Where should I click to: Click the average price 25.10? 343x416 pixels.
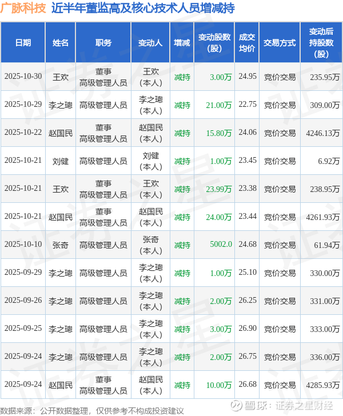tap(248, 273)
